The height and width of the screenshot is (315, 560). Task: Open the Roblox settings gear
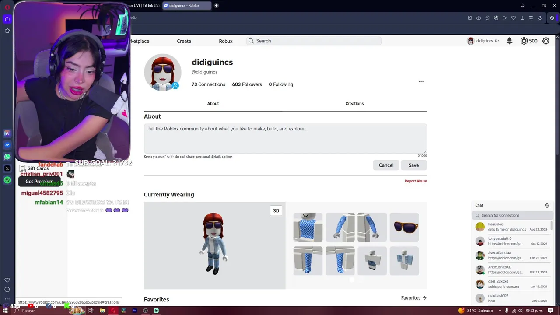pyautogui.click(x=546, y=41)
